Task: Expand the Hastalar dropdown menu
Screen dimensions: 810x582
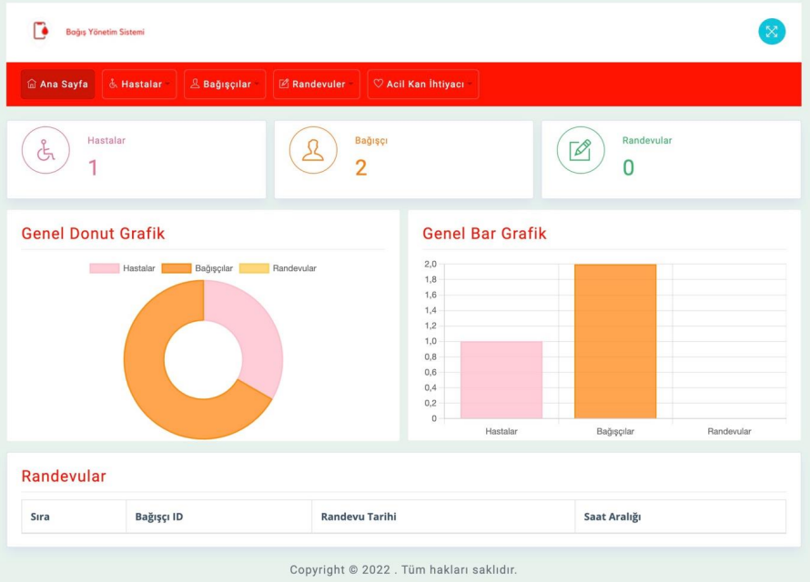Action: (139, 84)
